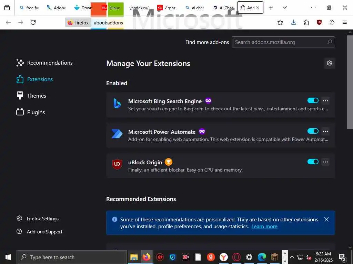List all tabs dropdown arrow
This screenshot has width=353, height=264.
coord(285,8)
